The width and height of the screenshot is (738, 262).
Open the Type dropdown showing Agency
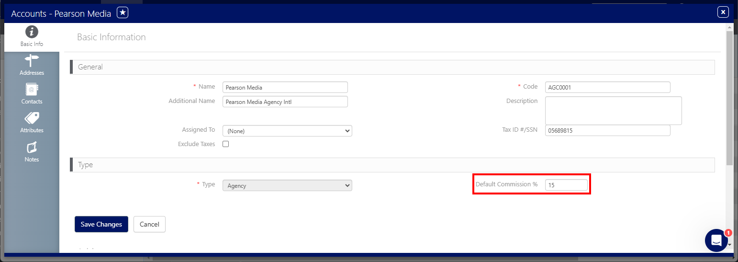[287, 185]
